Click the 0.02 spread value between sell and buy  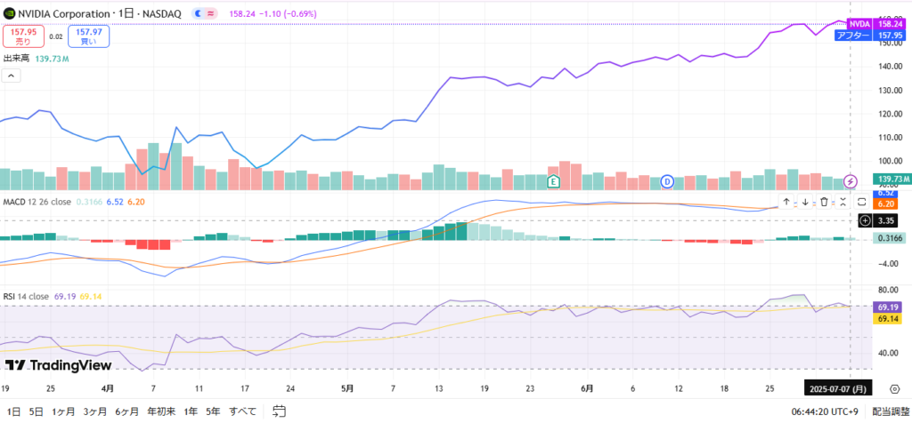[56, 36]
